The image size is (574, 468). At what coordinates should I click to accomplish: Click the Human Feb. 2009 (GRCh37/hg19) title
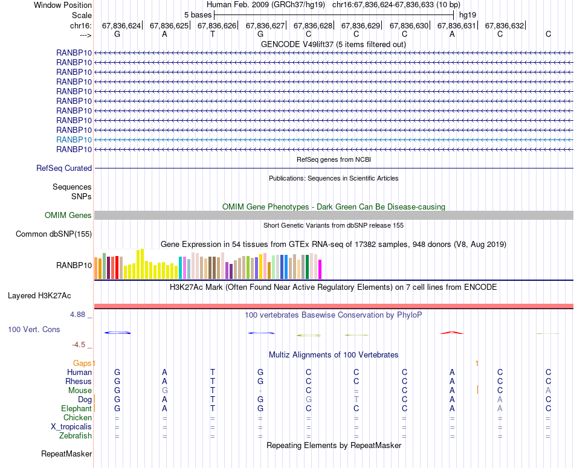[266, 5]
